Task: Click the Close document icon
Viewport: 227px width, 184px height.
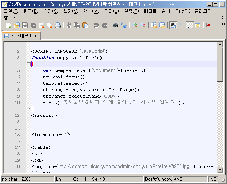Action: point(42,25)
